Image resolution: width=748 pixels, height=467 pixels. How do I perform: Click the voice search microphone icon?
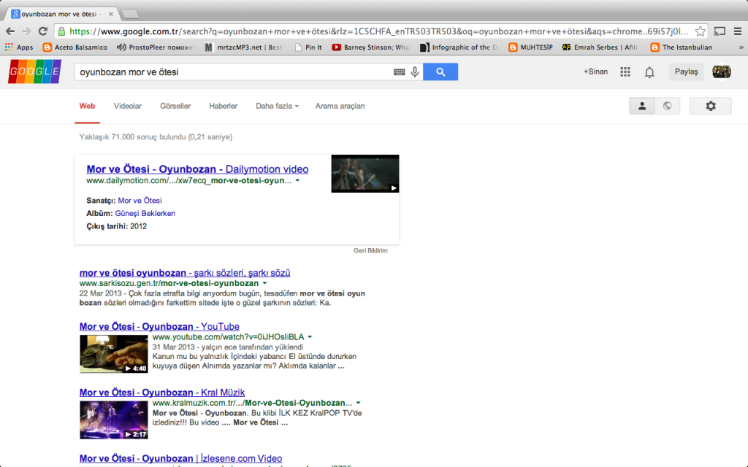pyautogui.click(x=415, y=72)
